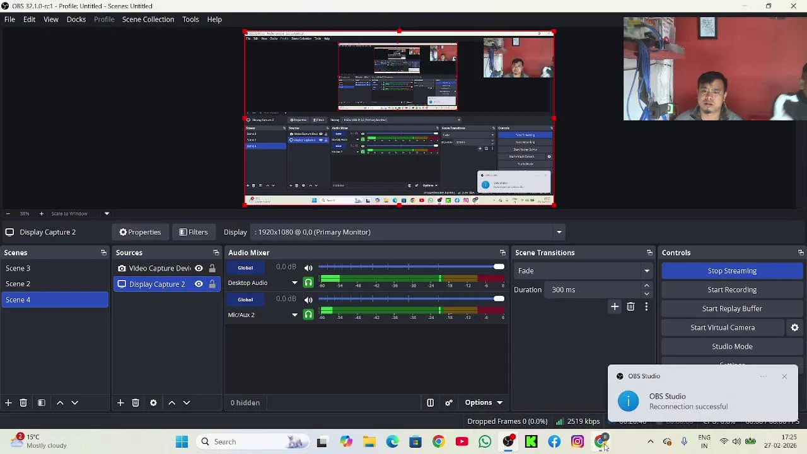This screenshot has width=807, height=454.
Task: Pop out the Controls dock icon
Action: pos(801,252)
